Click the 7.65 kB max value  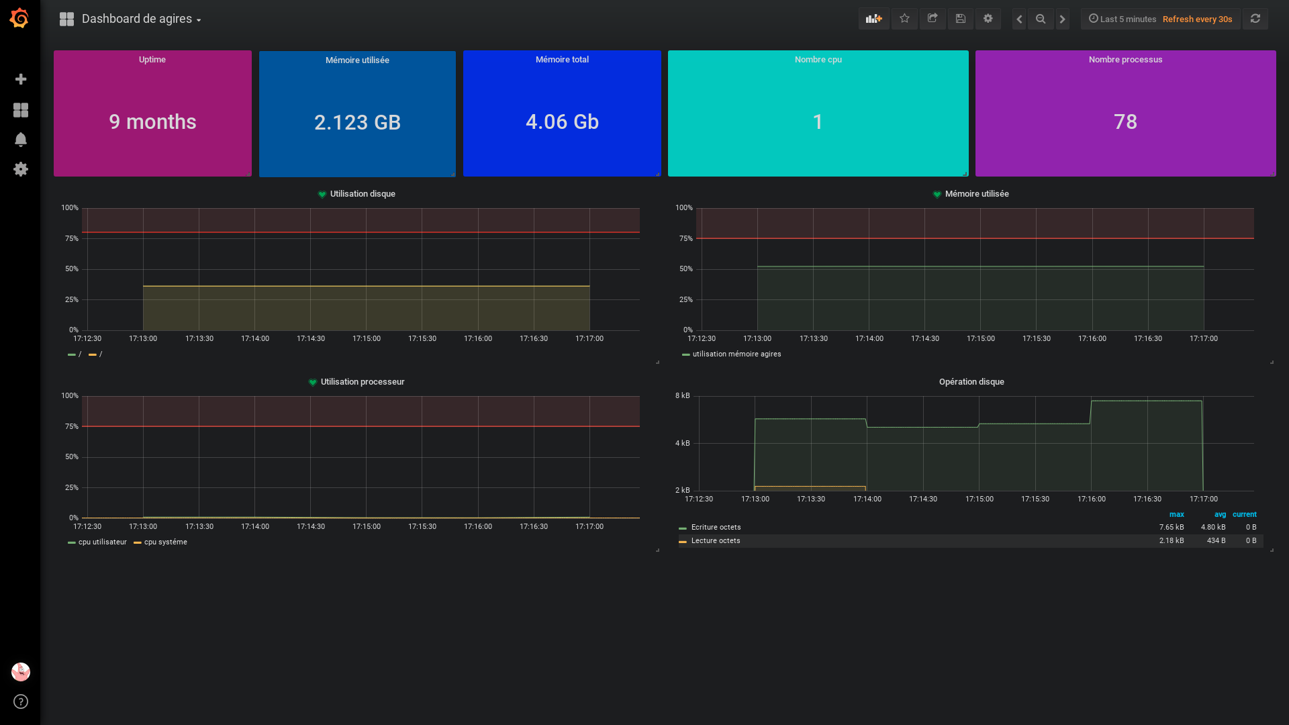(x=1172, y=527)
